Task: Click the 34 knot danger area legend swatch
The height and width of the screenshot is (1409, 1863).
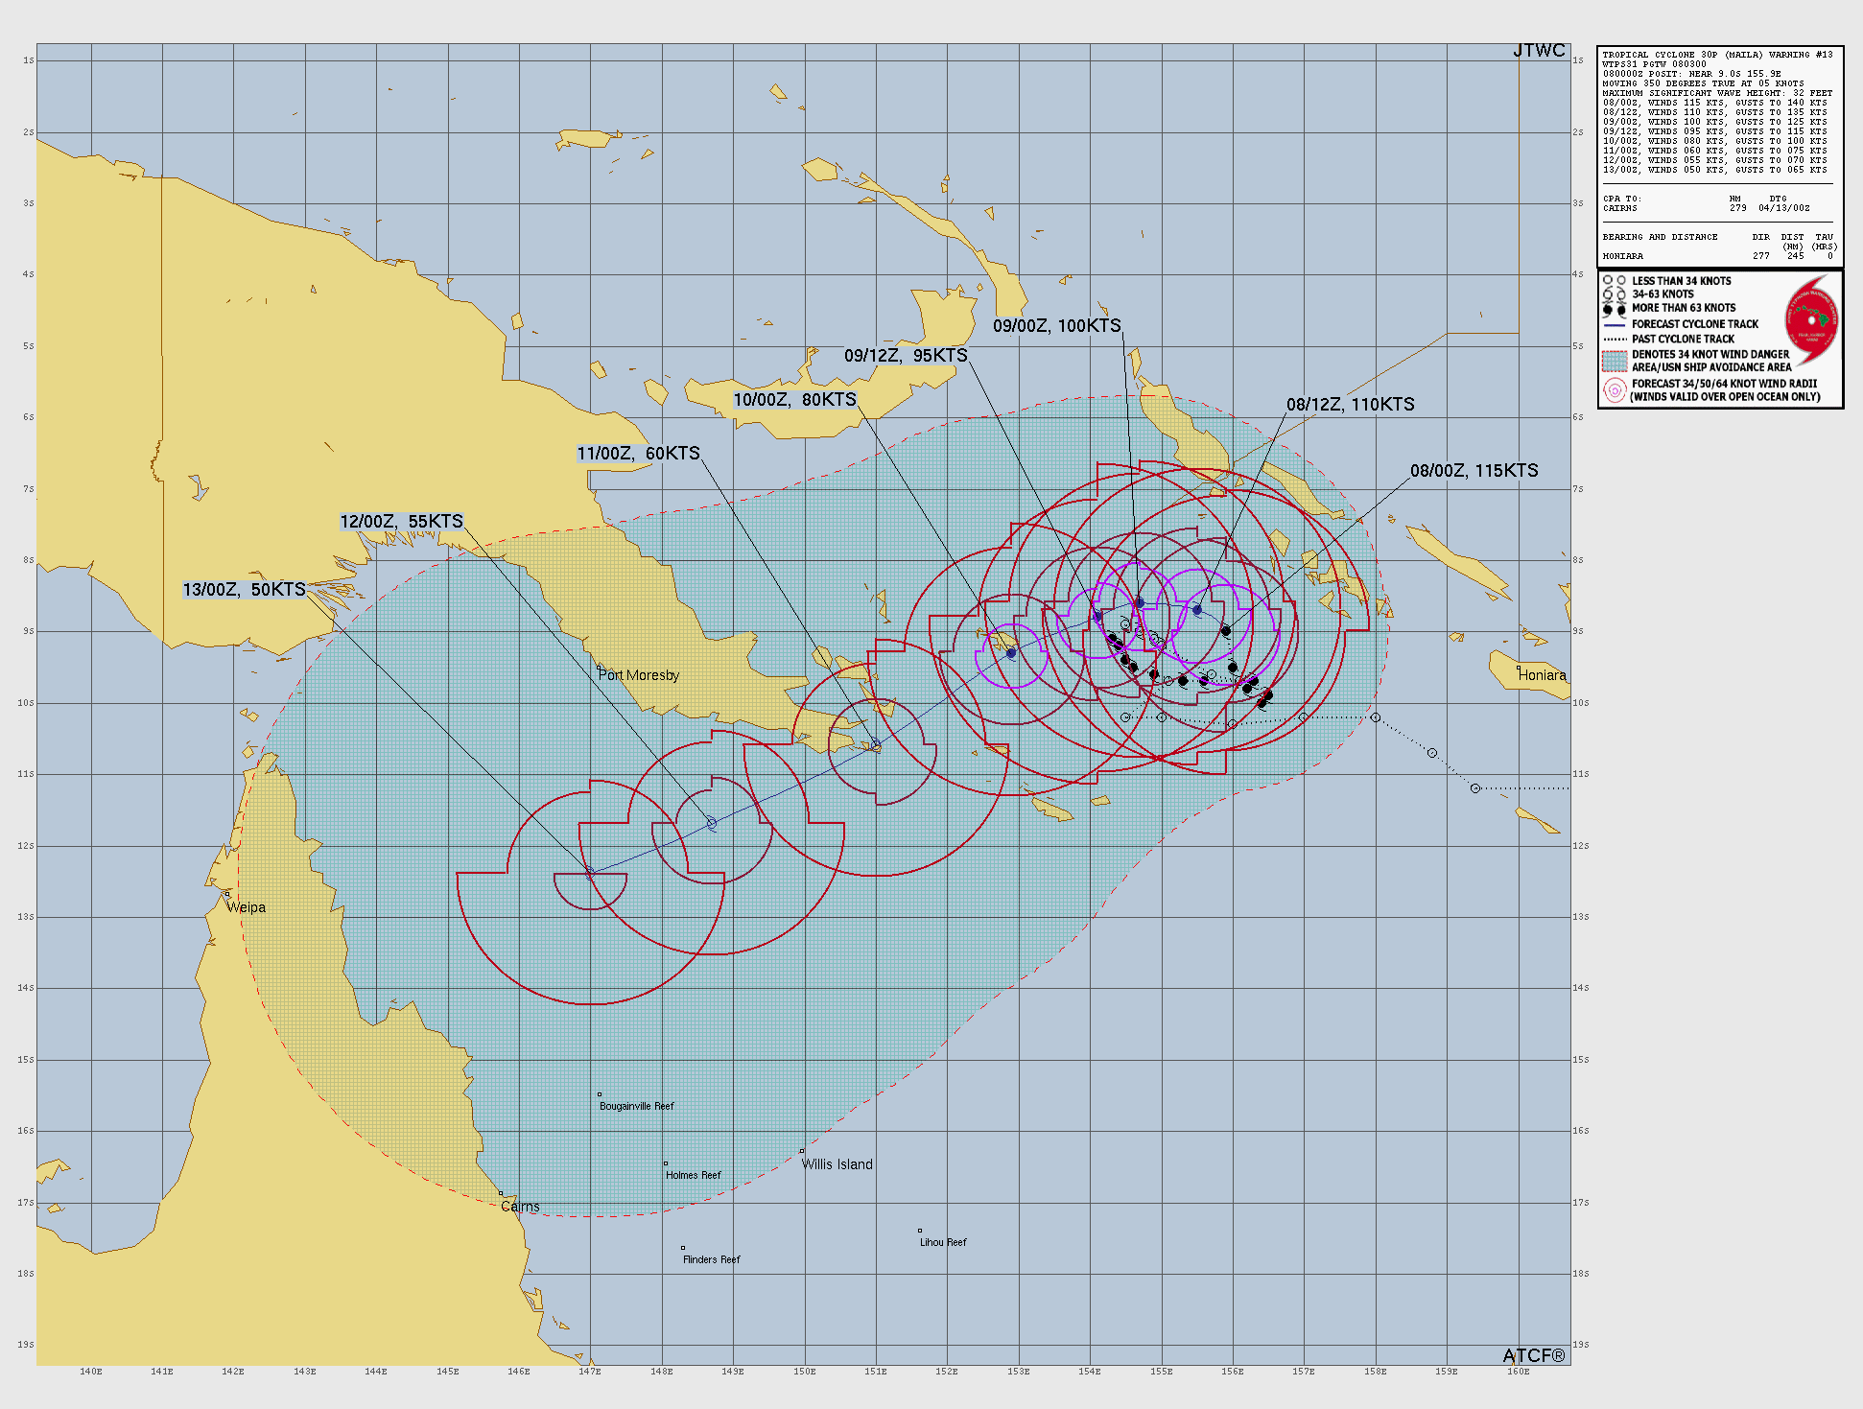Action: pyautogui.click(x=1615, y=361)
